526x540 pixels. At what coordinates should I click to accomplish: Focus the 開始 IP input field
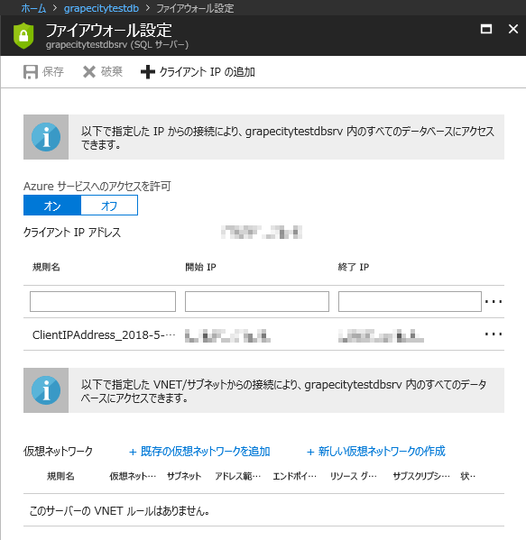[257, 301]
